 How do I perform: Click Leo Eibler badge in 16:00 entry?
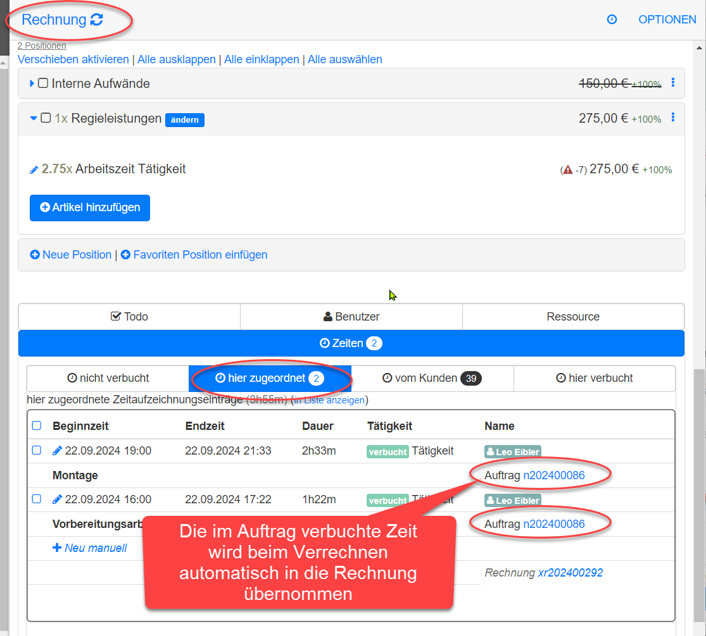click(x=513, y=500)
